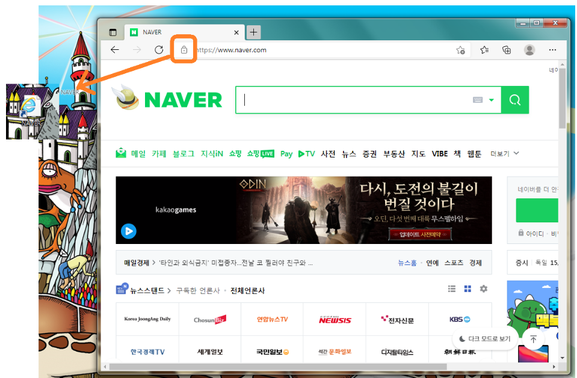
Task: Switch newsstand to grid view icon
Action: click(467, 288)
